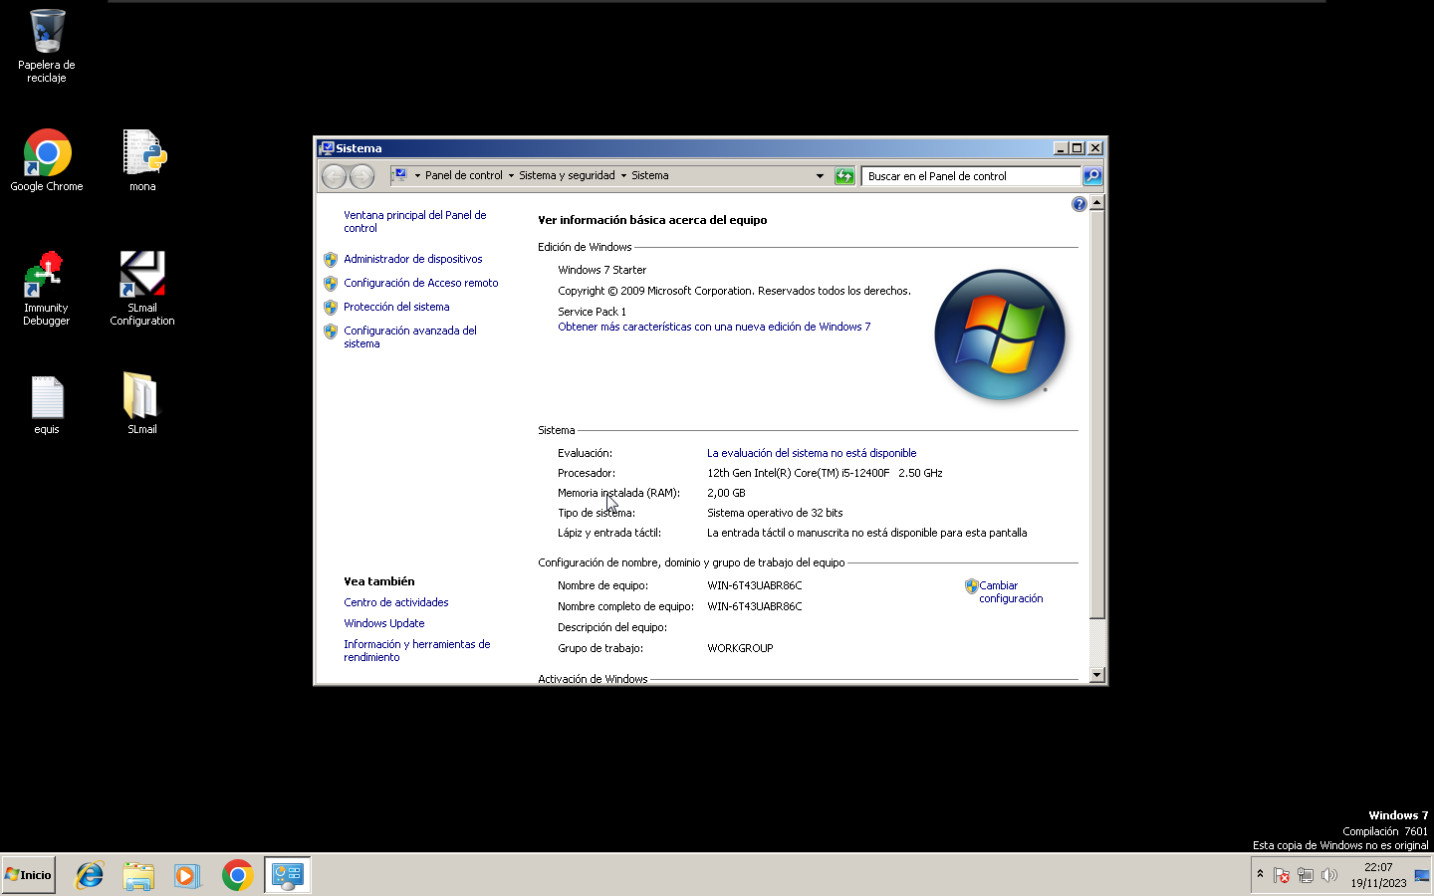Viewport: 1434px width, 896px height.
Task: Click the Windows 7 Starter edition text
Action: coord(601,270)
